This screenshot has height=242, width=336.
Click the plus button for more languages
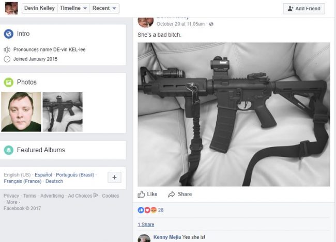(114, 178)
